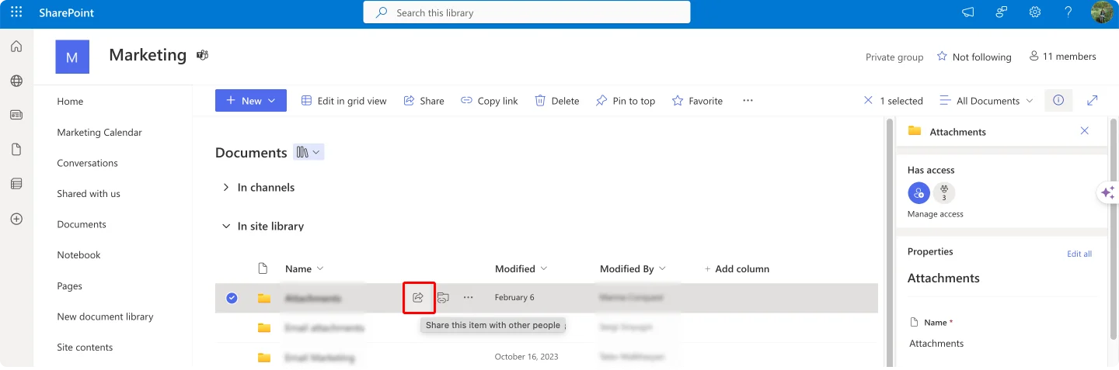Image resolution: width=1119 pixels, height=370 pixels.
Task: Click Pin to top
Action: pyautogui.click(x=625, y=101)
